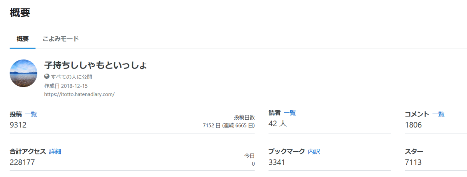Click the total access number 228177
This screenshot has width=467, height=177.
[x=22, y=163]
